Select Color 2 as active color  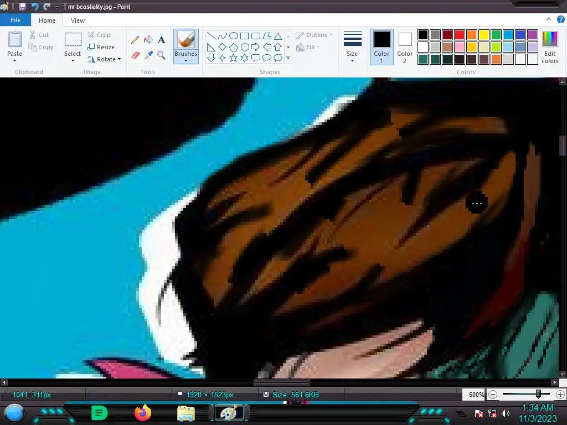click(405, 47)
